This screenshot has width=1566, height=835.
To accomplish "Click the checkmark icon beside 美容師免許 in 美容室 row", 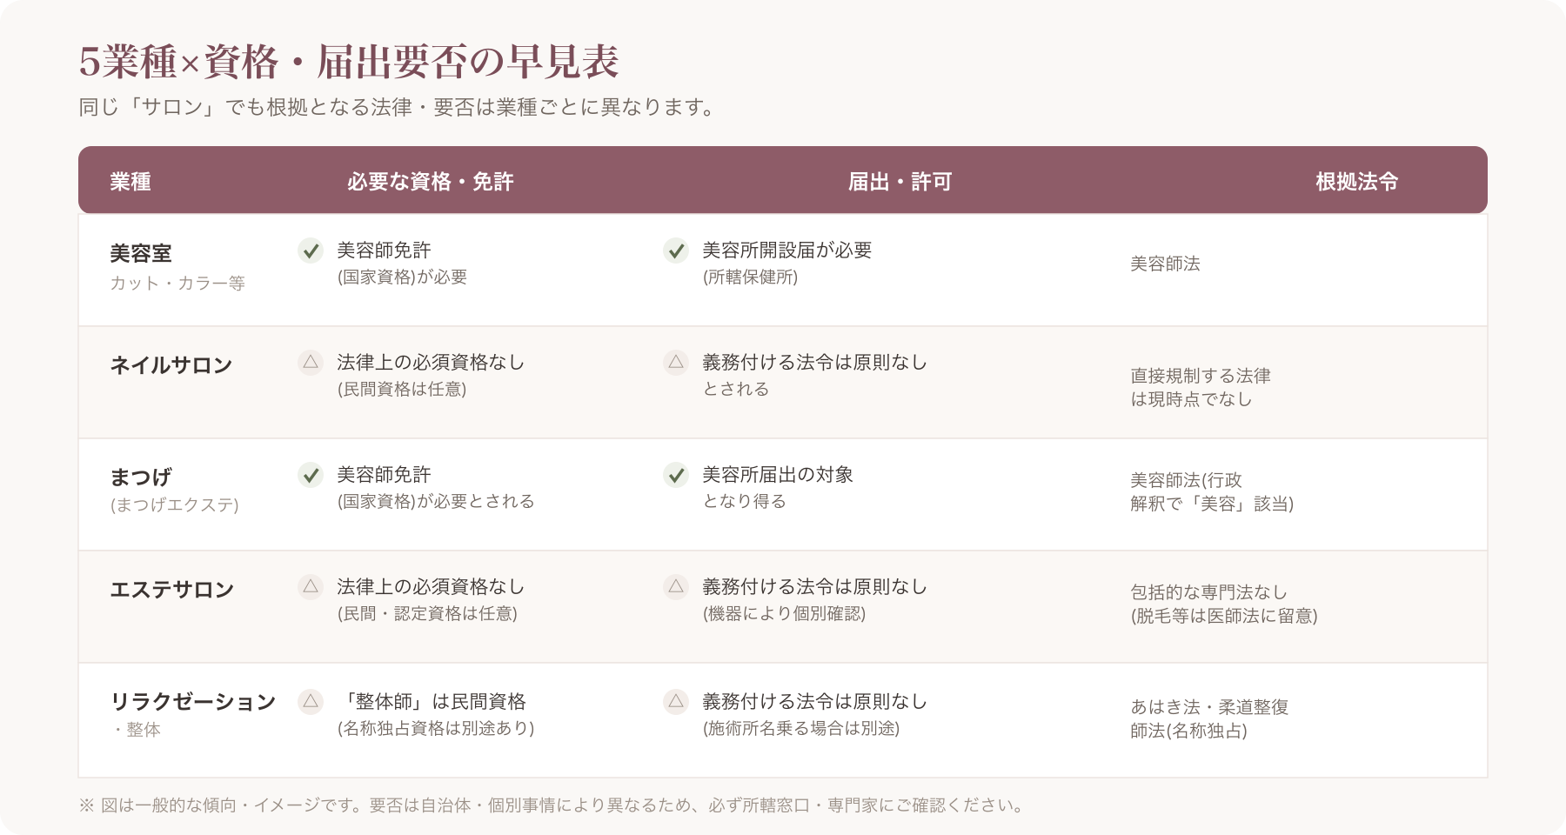I will point(311,250).
